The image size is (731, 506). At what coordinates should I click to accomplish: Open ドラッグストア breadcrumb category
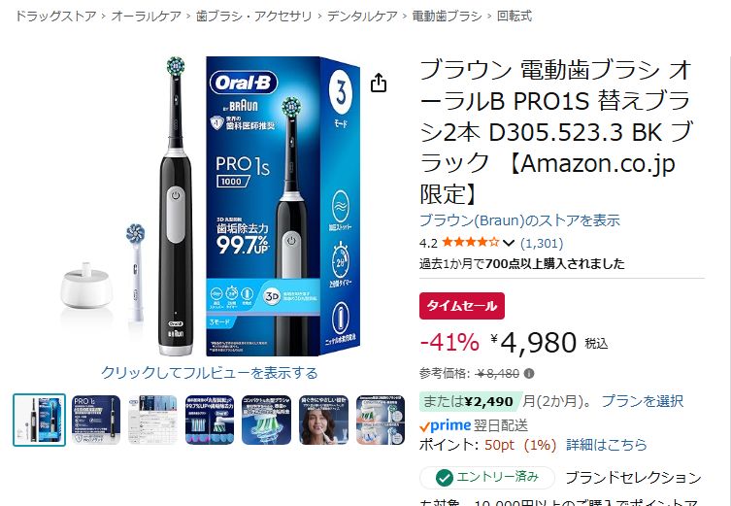(x=55, y=17)
